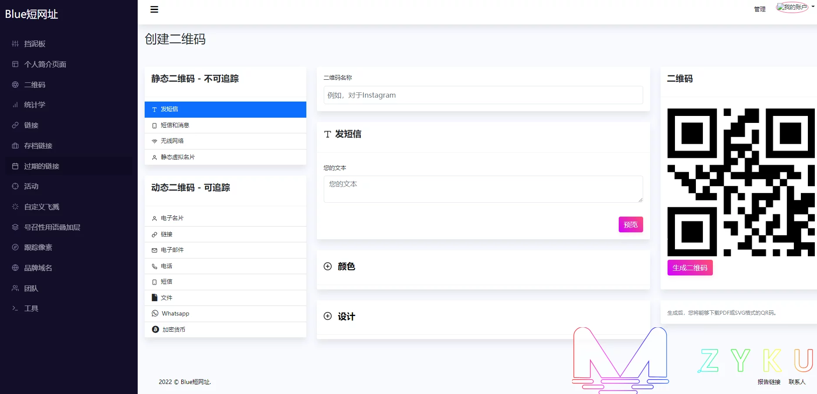Click the chart icon for 统计学
Screen dimensions: 817x394
pyautogui.click(x=15, y=105)
